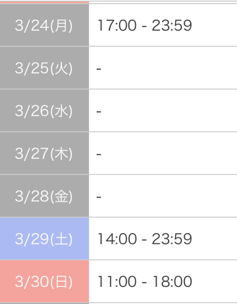
Task: Click the empty dash entry for 3/25
Action: 99,69
